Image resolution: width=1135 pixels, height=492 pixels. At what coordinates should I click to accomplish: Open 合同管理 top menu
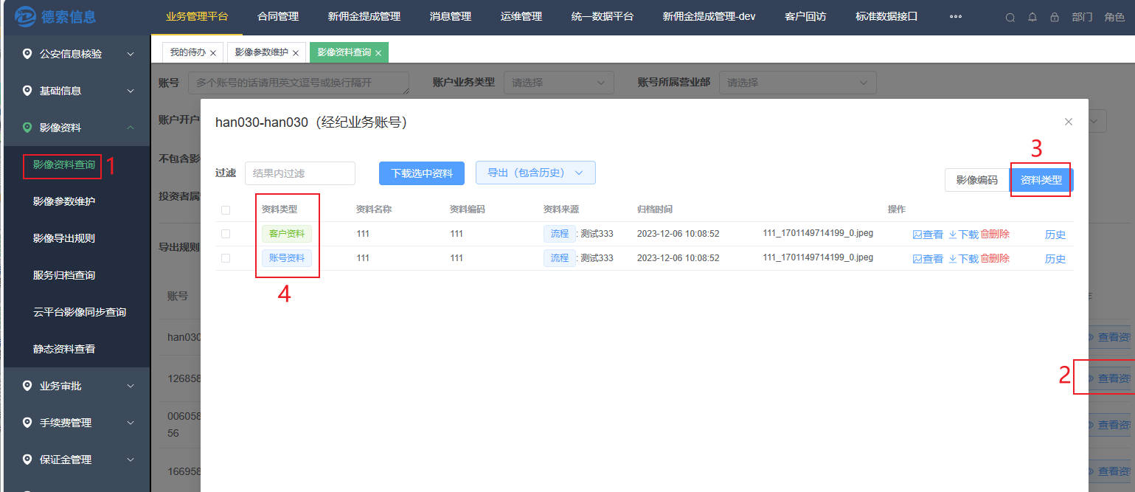point(278,16)
